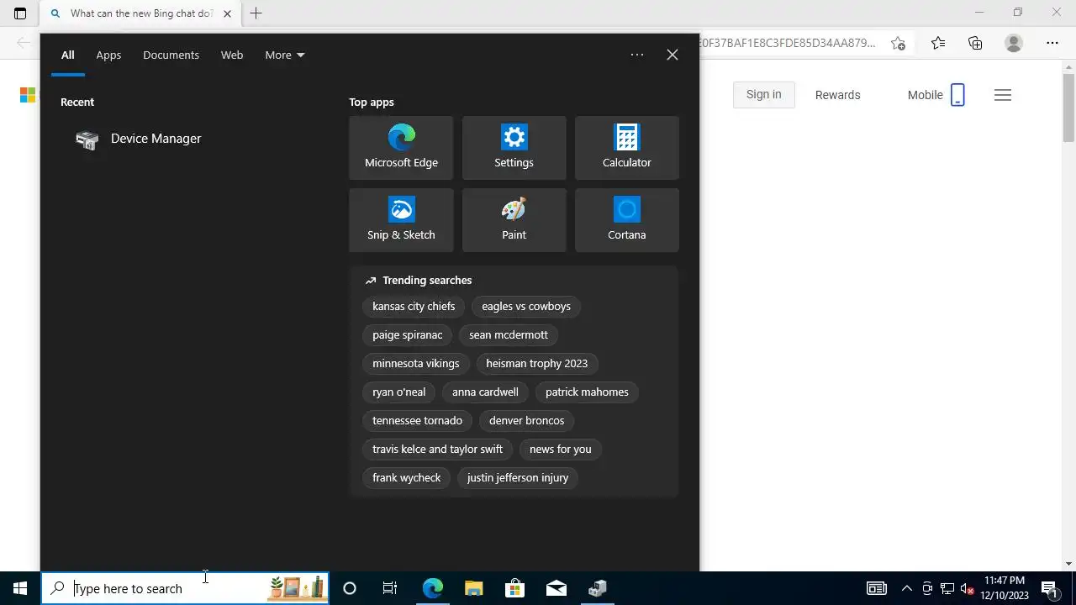Search trending 'justin jefferson injury'

tap(518, 477)
